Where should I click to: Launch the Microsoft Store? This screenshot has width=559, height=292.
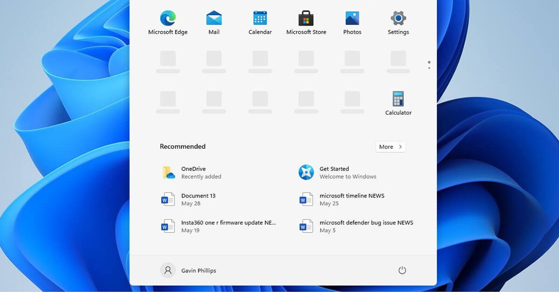pyautogui.click(x=306, y=19)
